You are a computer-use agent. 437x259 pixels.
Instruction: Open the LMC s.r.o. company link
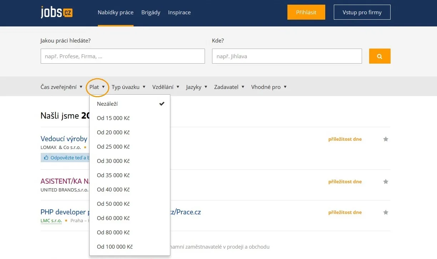pos(51,221)
